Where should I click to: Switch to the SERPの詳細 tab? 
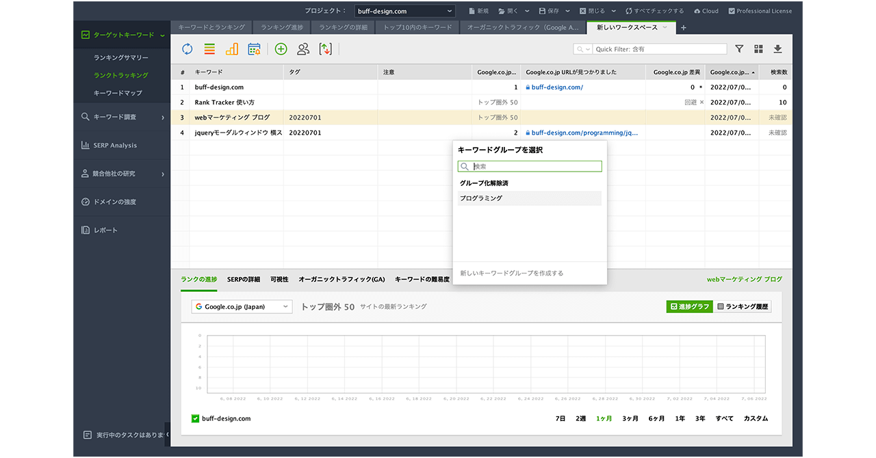244,280
